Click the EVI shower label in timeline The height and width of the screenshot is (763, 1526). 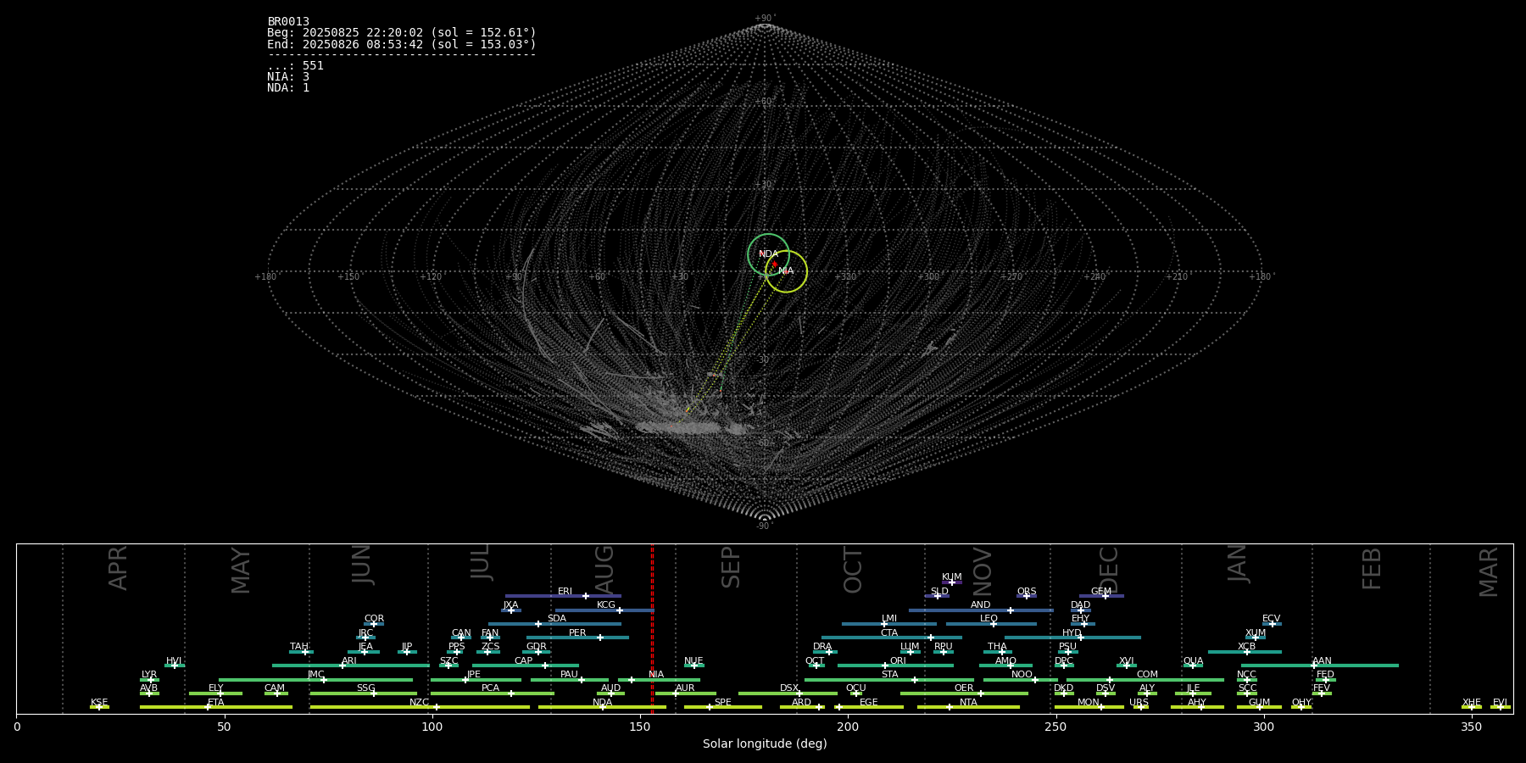click(1500, 703)
